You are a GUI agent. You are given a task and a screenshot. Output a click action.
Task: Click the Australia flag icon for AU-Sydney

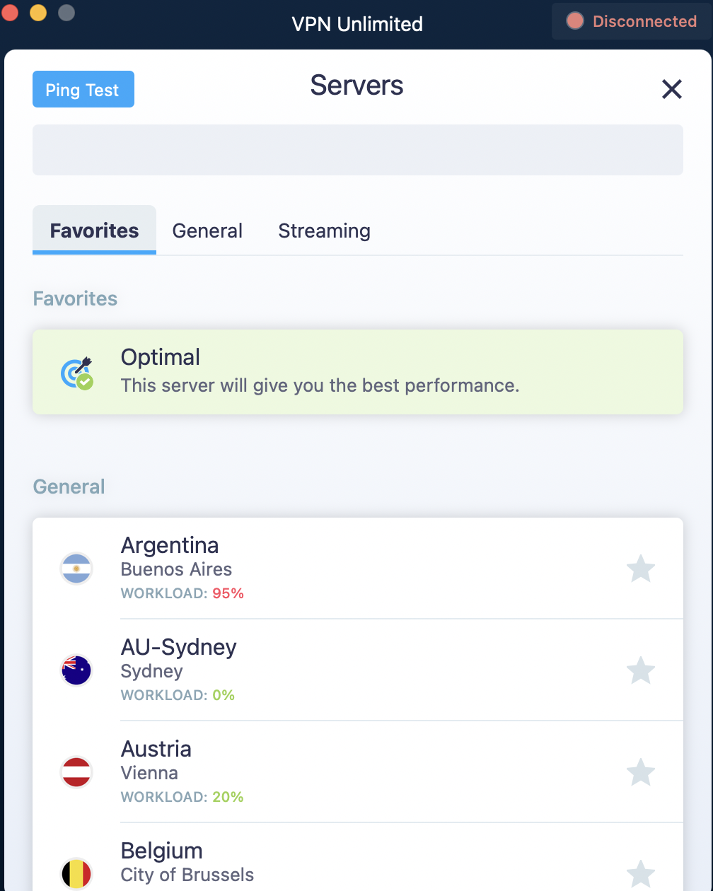point(76,670)
